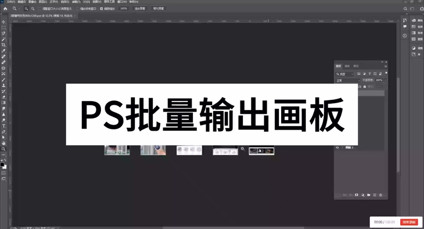The image size is (424, 229).
Task: Open the 色板 Swatches panel
Action: (x=417, y=27)
